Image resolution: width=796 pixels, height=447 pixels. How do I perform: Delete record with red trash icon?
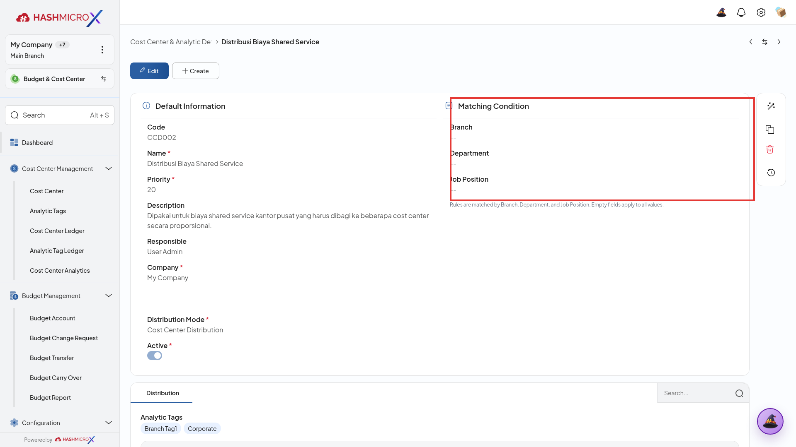tap(770, 149)
